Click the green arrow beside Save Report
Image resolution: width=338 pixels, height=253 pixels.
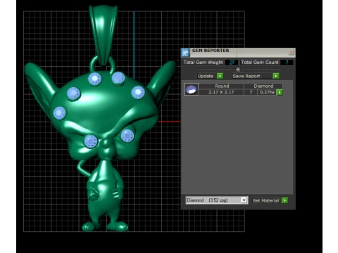[x=276, y=76]
